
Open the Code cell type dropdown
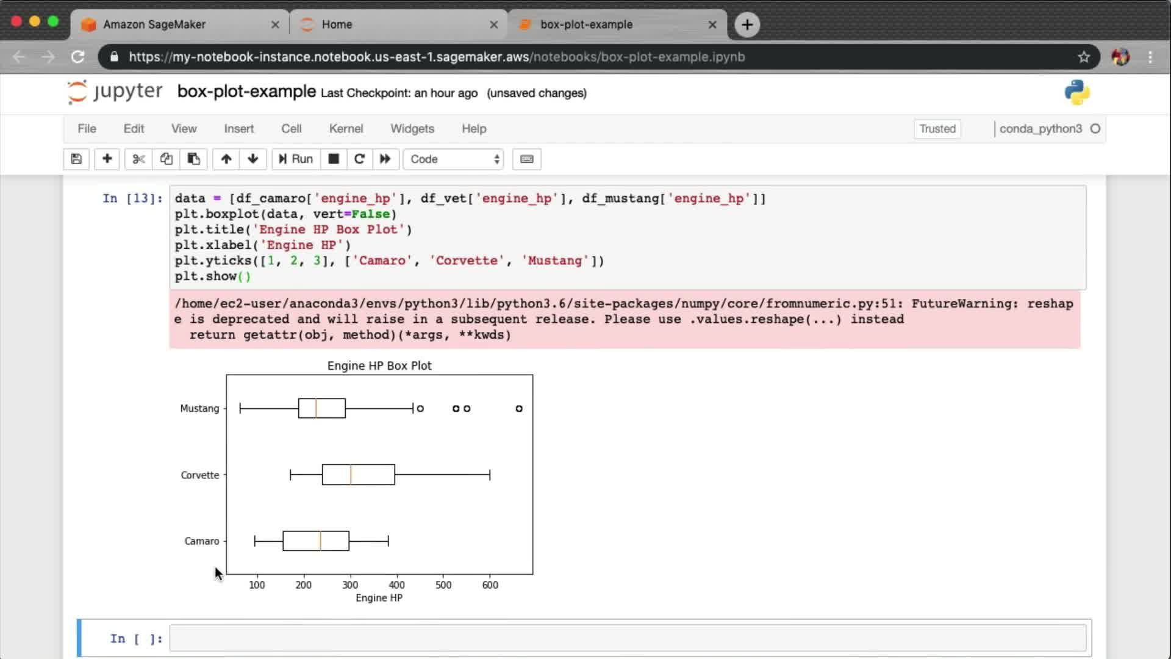pos(454,159)
